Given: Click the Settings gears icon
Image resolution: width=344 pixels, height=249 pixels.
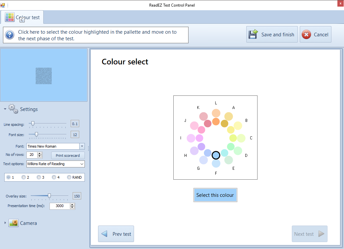Looking at the screenshot, I should pos(13,109).
